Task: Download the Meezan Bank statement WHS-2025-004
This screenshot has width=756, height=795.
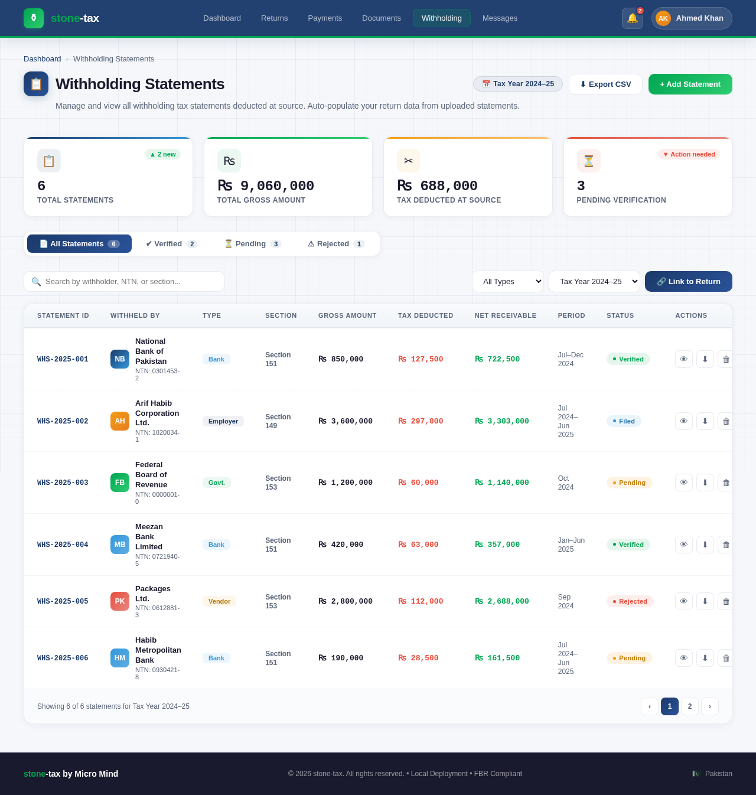Action: (705, 545)
